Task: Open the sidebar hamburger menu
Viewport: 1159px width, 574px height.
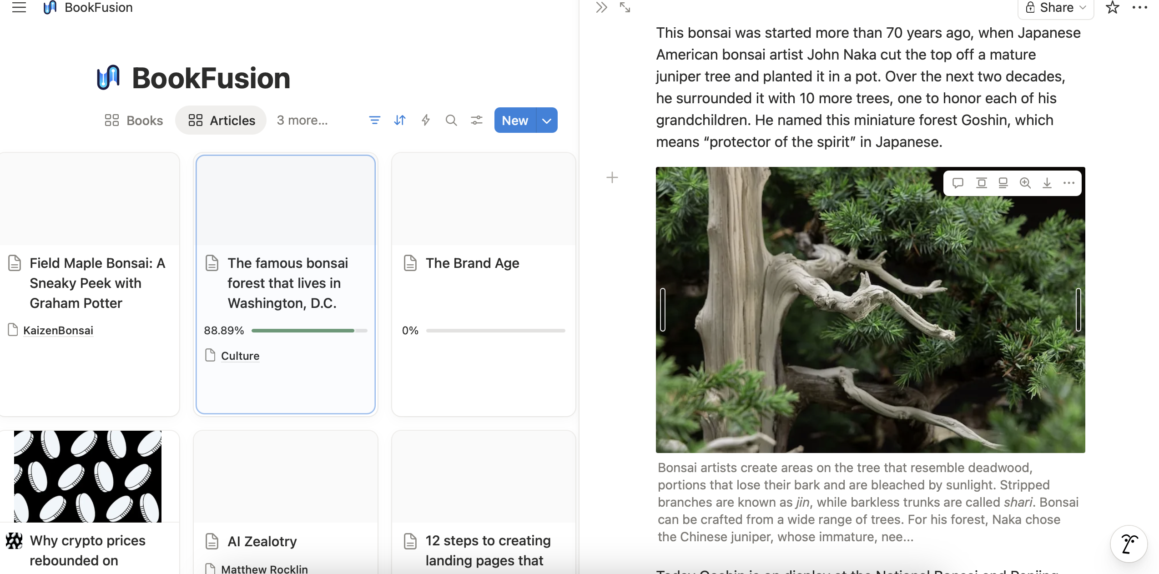Action: click(x=19, y=7)
